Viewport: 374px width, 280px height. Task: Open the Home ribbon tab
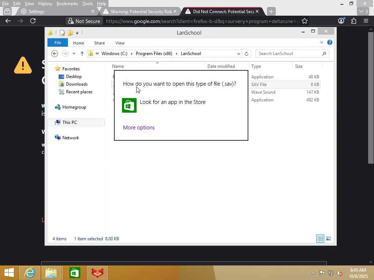click(x=79, y=43)
